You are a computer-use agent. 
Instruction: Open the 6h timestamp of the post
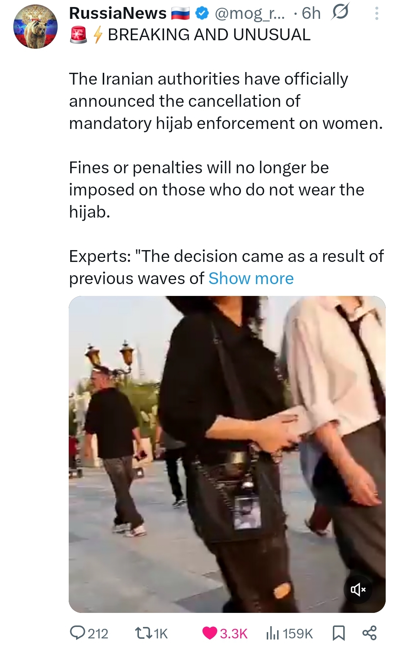point(311,14)
